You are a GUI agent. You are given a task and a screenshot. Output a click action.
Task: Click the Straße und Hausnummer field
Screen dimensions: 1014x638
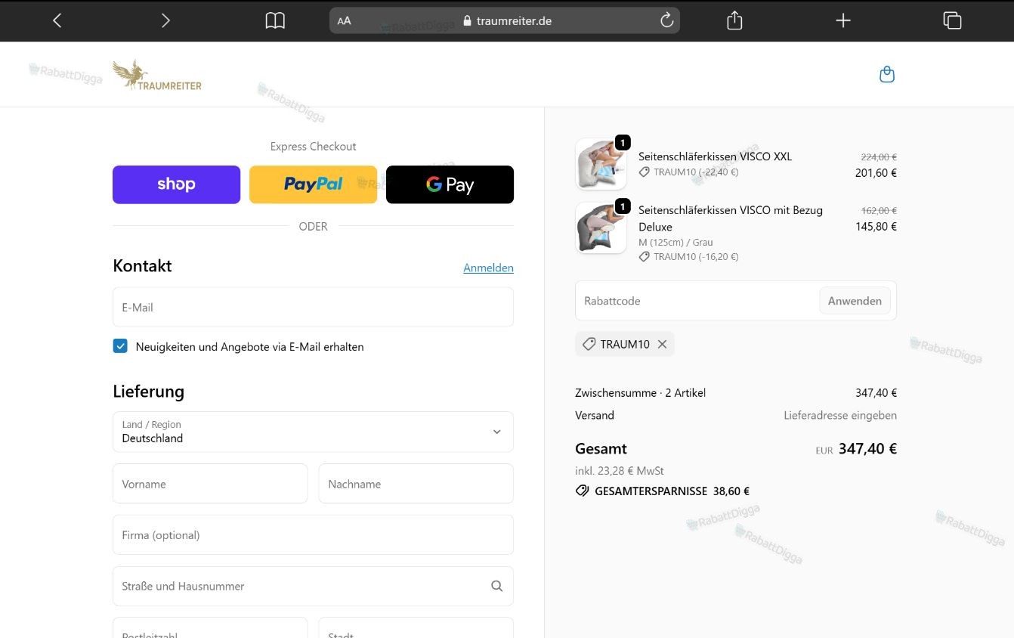[313, 586]
